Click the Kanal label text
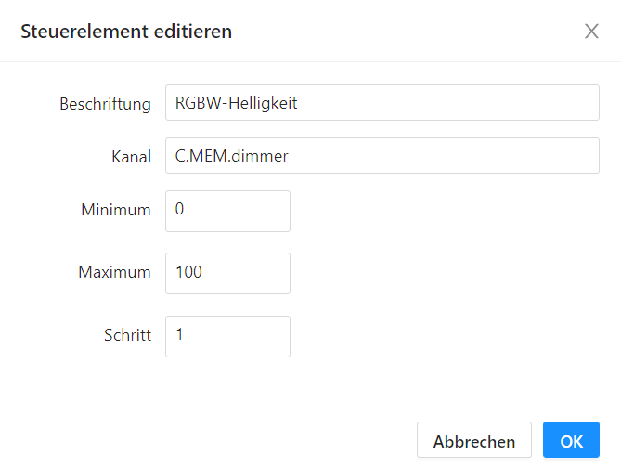 pyautogui.click(x=130, y=157)
